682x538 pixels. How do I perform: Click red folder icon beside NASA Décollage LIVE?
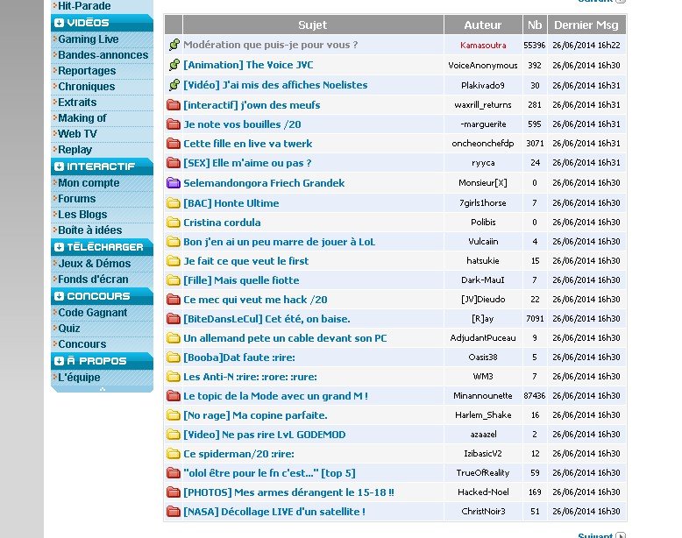tap(174, 512)
